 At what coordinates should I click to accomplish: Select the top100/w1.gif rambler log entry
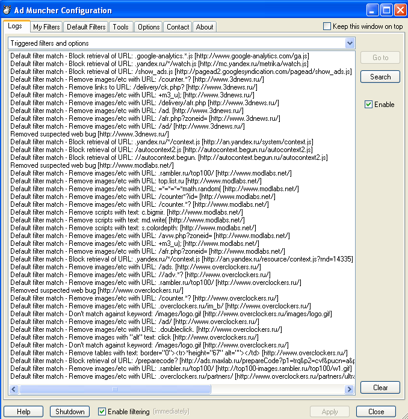181,369
